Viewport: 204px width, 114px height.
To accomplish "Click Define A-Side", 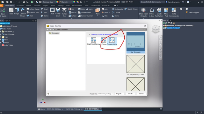I will click(x=152, y=12).
